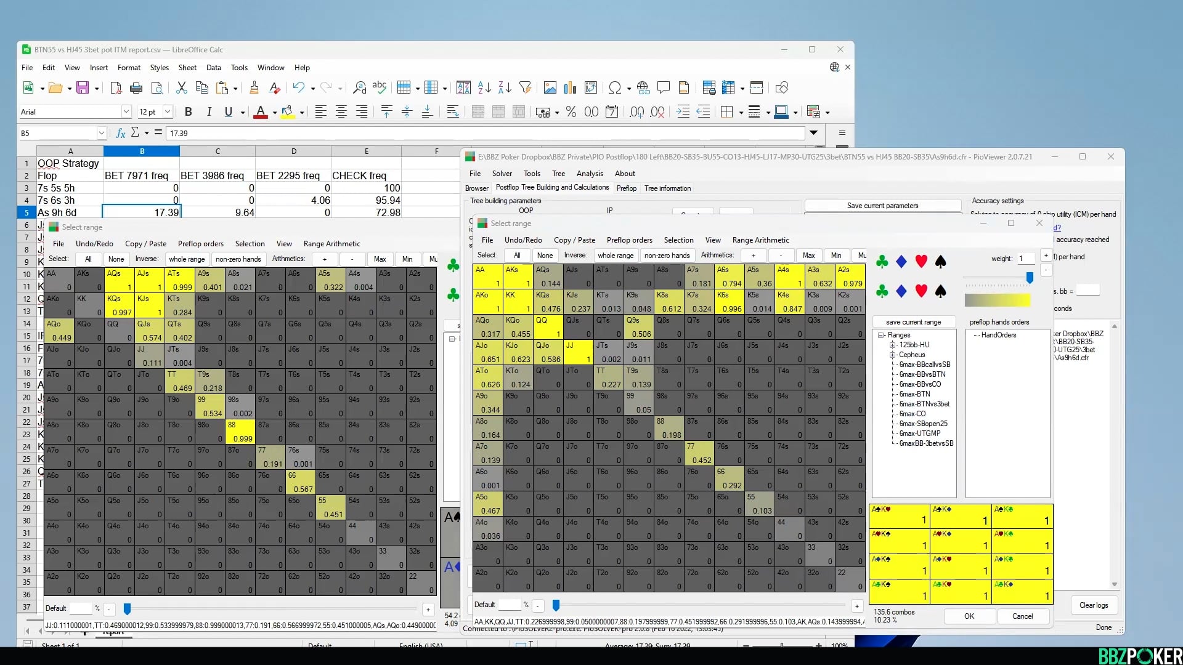The height and width of the screenshot is (665, 1183).
Task: Toggle Bold formatting in Calc toolbar
Action: (x=189, y=112)
